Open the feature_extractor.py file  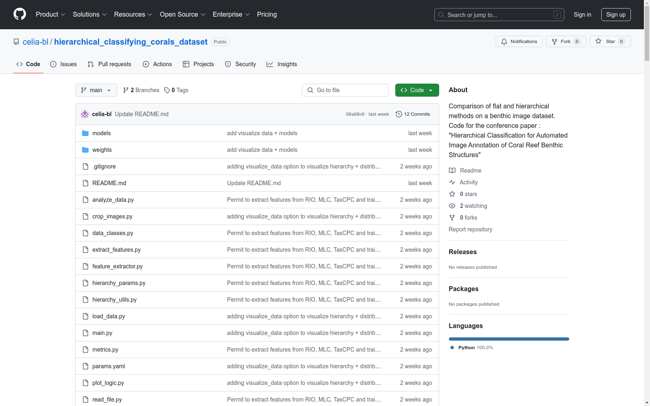coord(117,266)
